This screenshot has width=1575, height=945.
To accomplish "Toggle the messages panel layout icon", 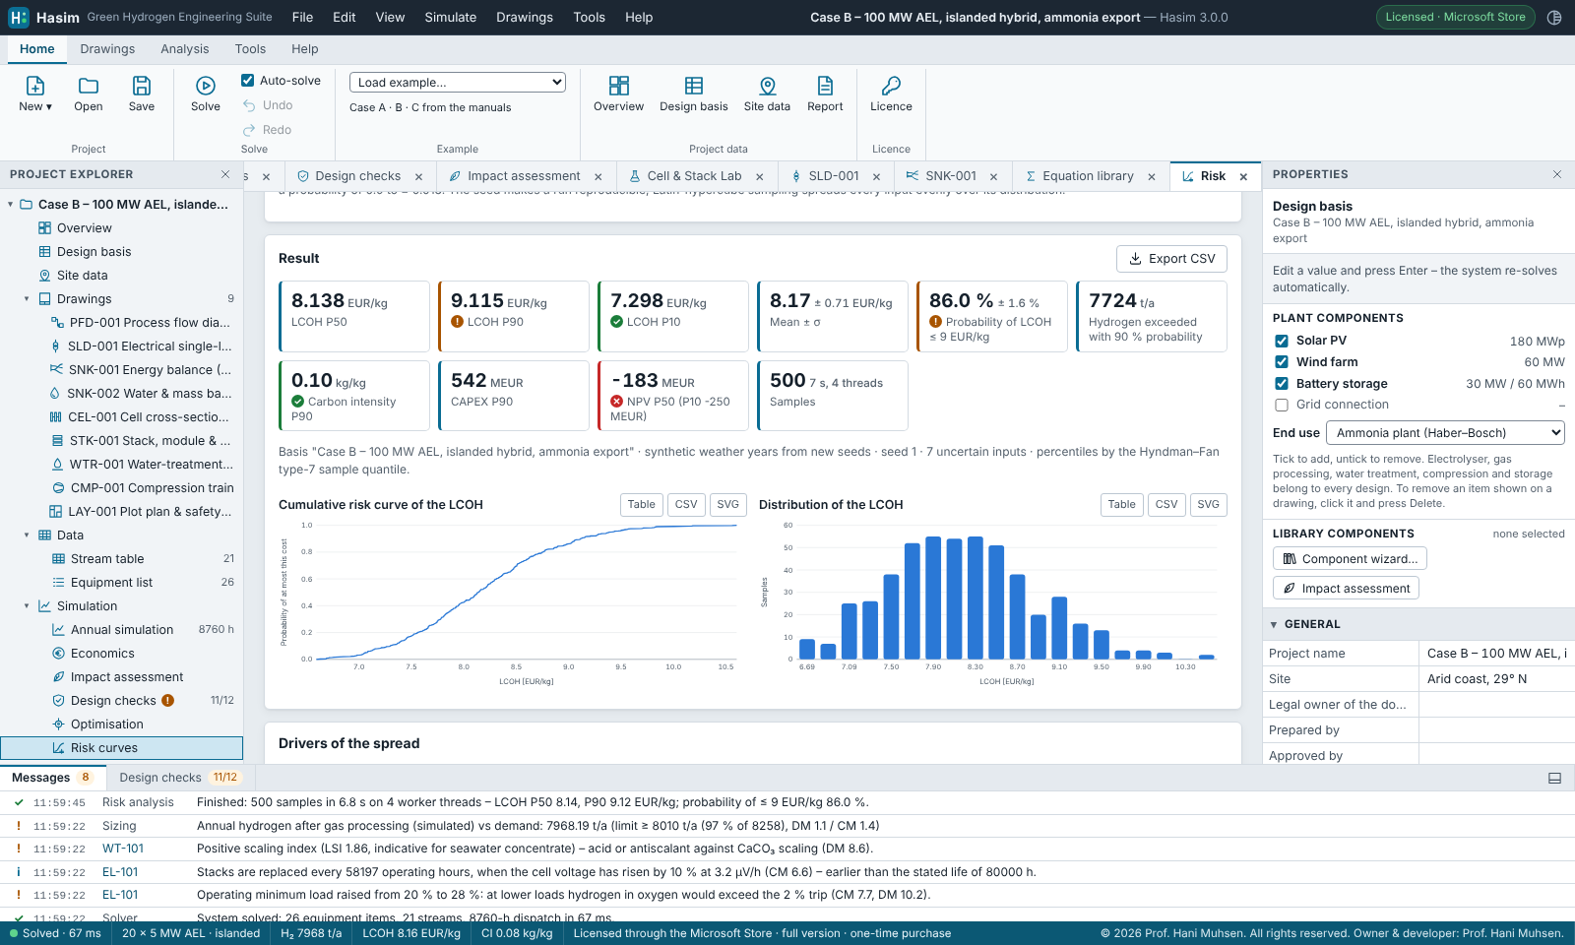I will point(1555,778).
